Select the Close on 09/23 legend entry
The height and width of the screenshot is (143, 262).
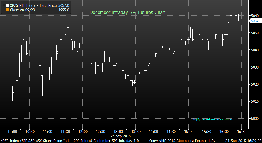click(27, 10)
